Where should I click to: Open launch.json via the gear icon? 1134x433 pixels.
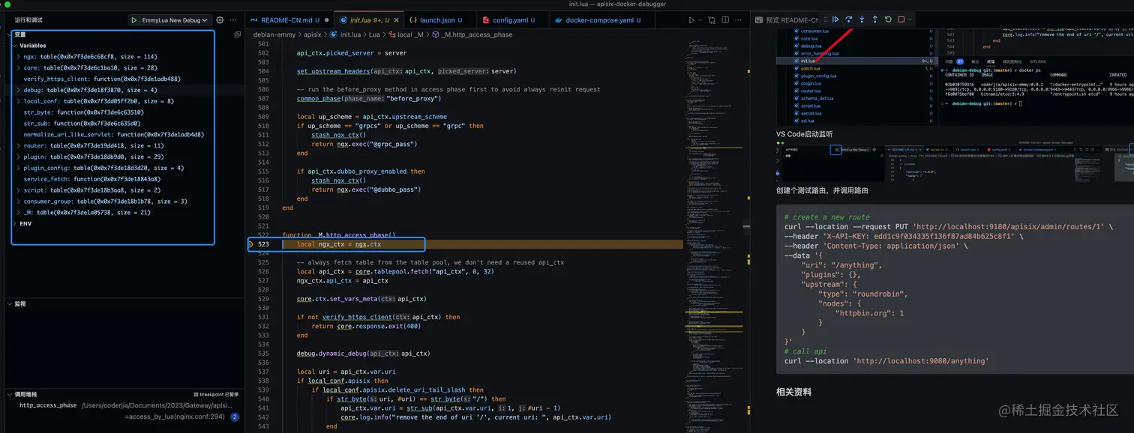coord(219,19)
